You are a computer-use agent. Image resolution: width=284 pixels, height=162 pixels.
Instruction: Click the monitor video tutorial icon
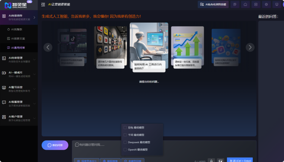click(277, 4)
